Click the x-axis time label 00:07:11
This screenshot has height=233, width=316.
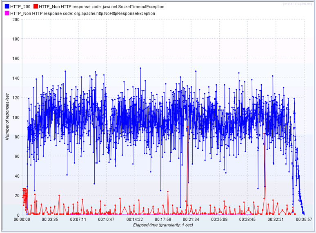pyautogui.click(x=78, y=220)
